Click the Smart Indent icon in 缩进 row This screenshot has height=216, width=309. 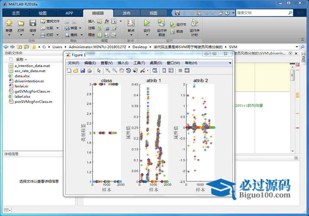tap(99, 35)
